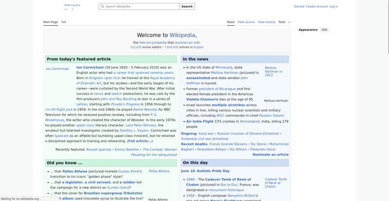Click the page vertical scrollbar
Image resolution: width=389 pixels, height=201 pixels.
tap(388, 27)
